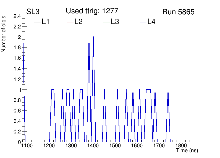Click the 2.4 tick label on the y-axis
This screenshot has width=220, height=158.
pyautogui.click(x=17, y=17)
